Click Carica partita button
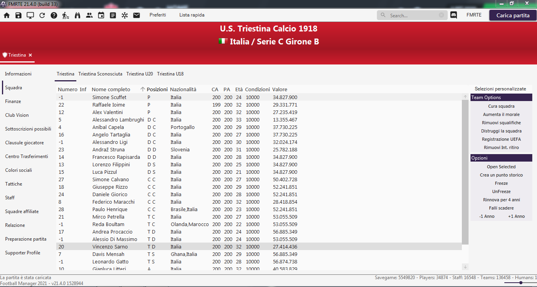 coord(513,15)
